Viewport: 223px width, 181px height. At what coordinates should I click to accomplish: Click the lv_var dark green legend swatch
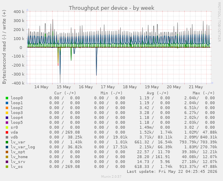tap(7, 142)
